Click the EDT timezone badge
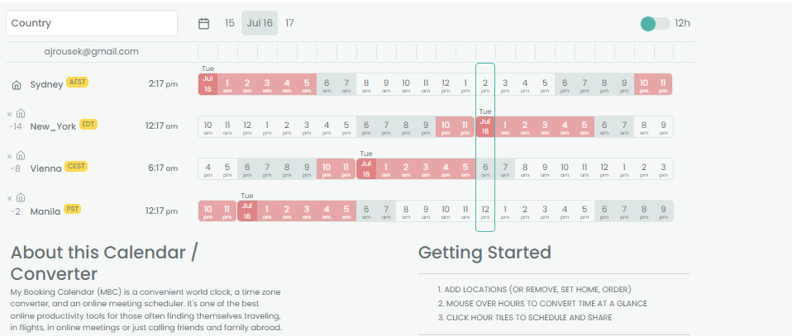Viewport: 792px width, 336px height. (x=88, y=125)
